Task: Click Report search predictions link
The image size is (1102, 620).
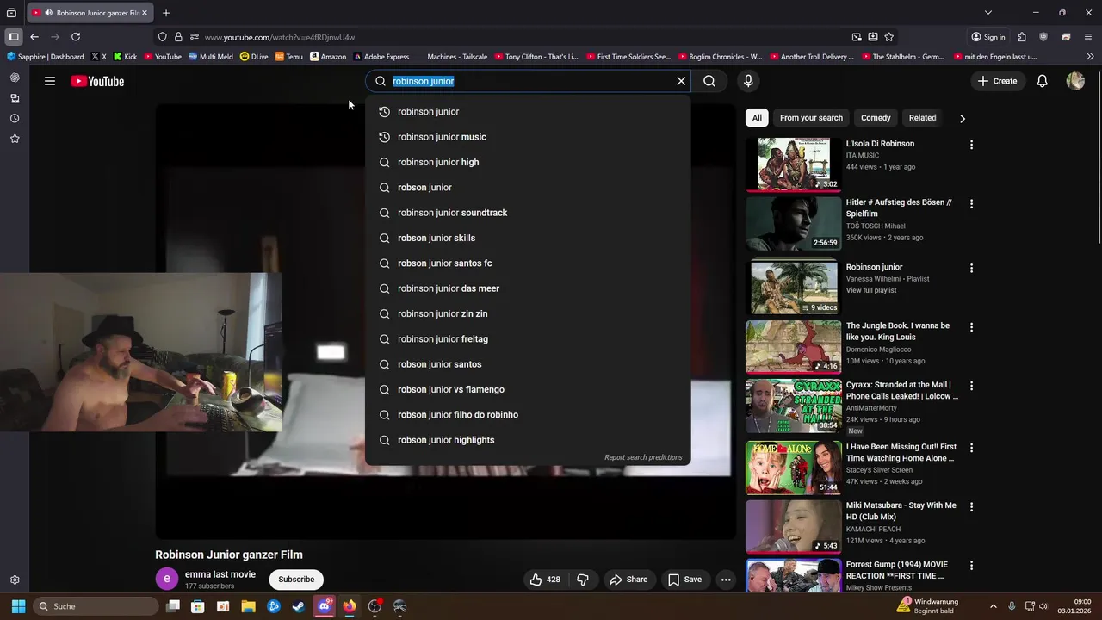Action: click(x=643, y=457)
